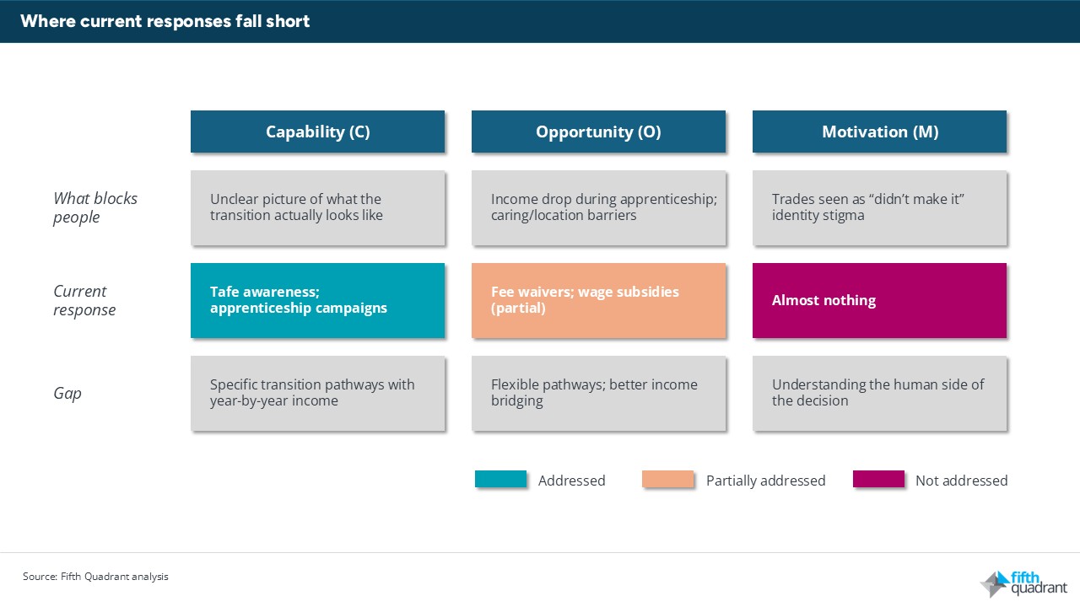Select the Motivation (M) column header
This screenshot has height=607, width=1080.
pyautogui.click(x=879, y=132)
